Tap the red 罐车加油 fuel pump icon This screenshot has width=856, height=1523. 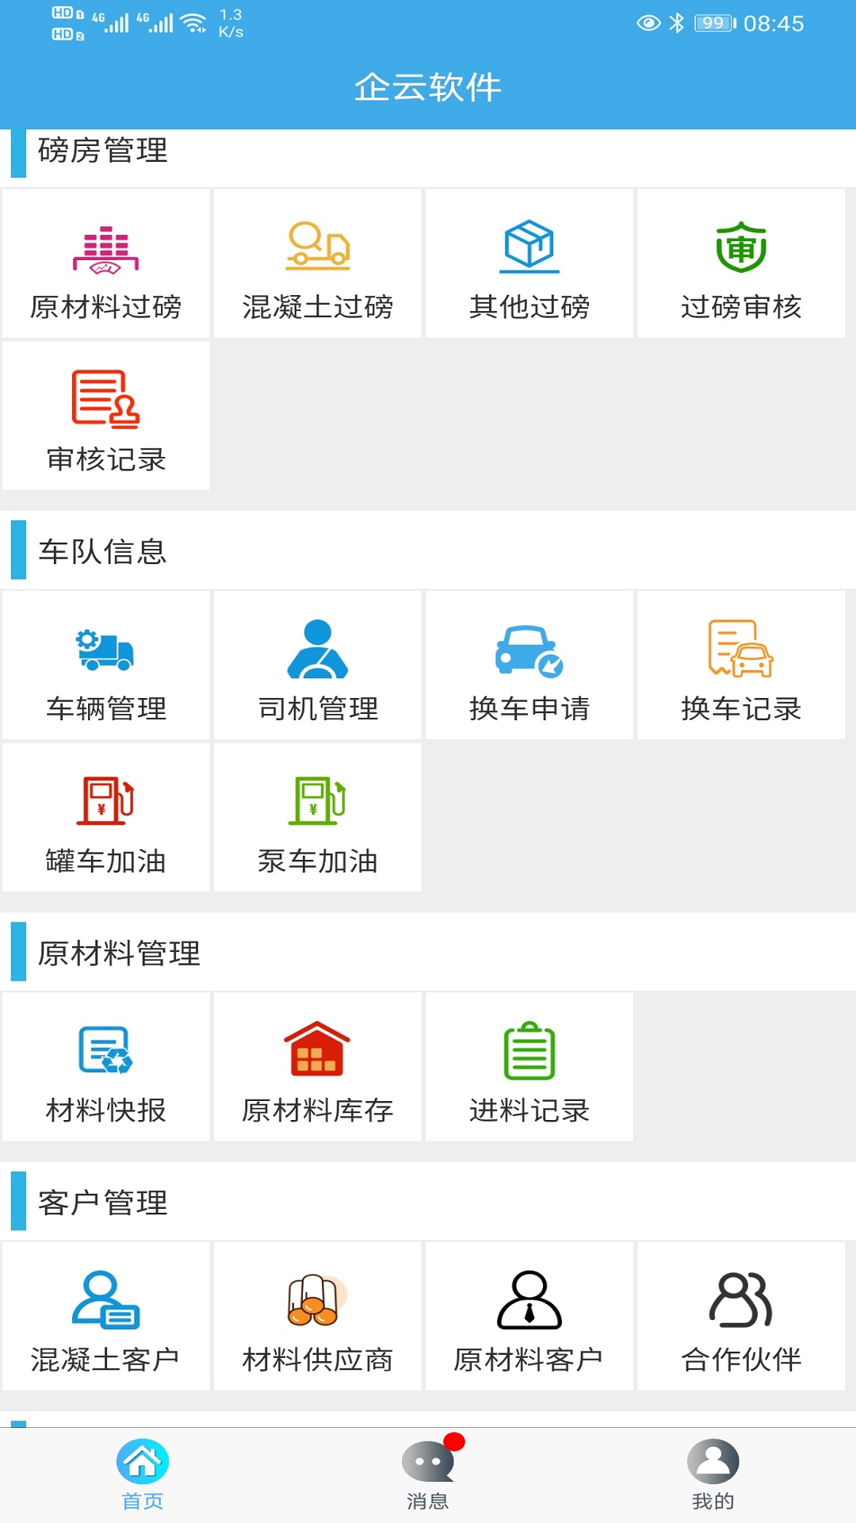105,800
